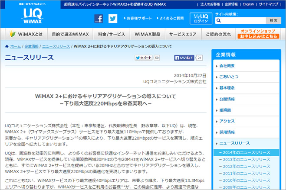Select 2012年のニュースリリース

click(x=246, y=166)
